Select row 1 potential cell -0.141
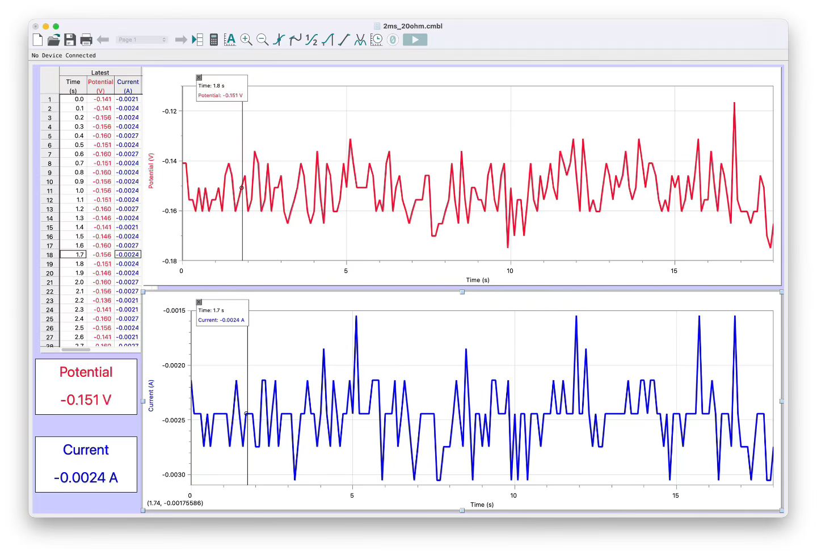This screenshot has height=555, width=817. tap(100, 99)
